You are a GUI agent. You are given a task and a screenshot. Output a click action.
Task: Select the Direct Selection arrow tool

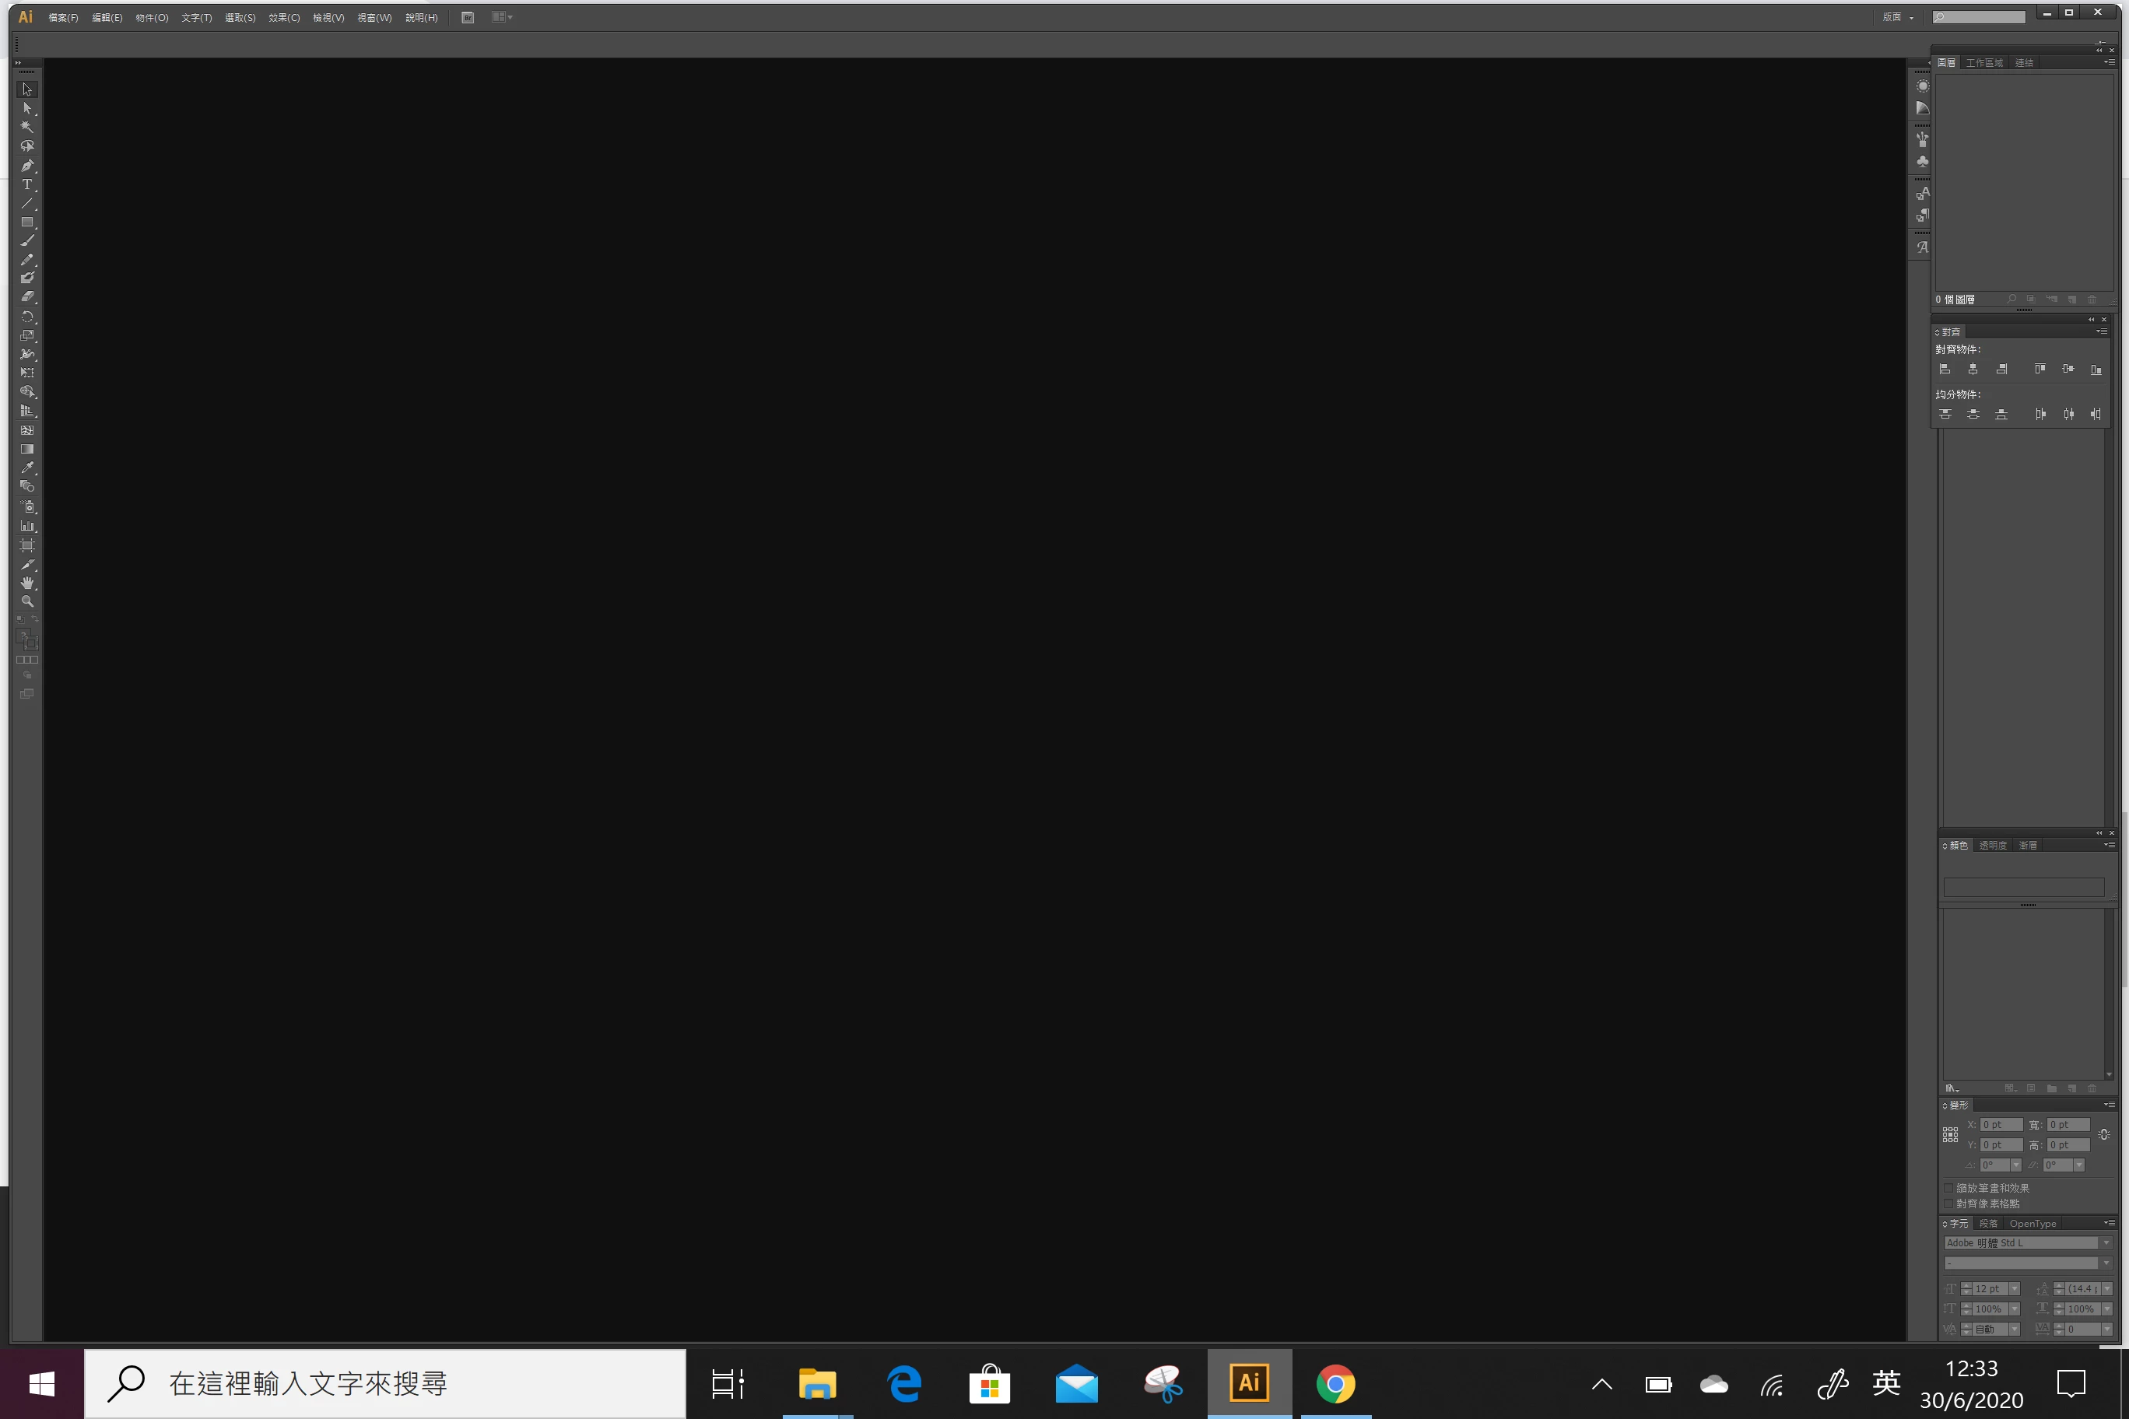pos(27,109)
